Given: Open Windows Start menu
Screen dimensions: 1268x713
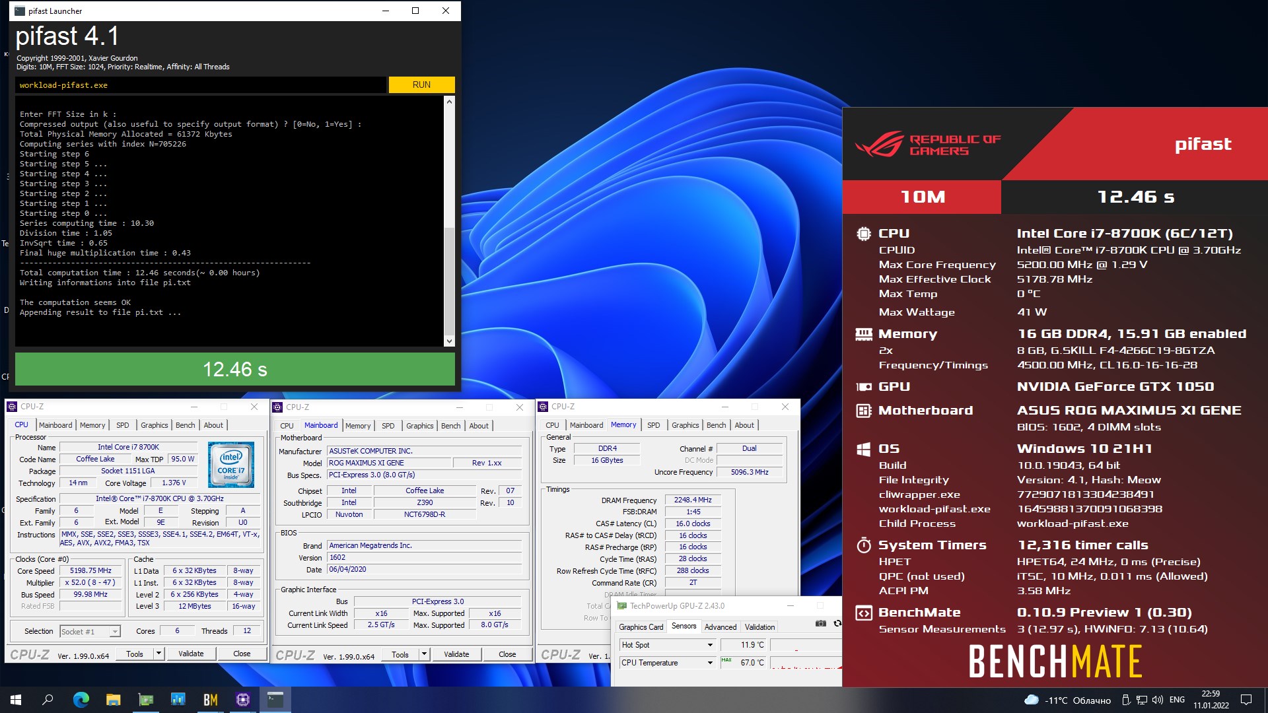Looking at the screenshot, I should point(16,700).
